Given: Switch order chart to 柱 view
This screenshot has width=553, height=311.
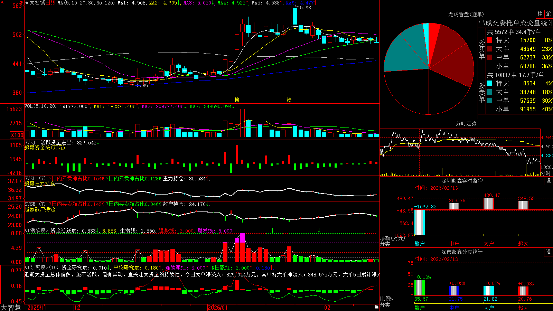Looking at the screenshot, I should tap(540, 14).
